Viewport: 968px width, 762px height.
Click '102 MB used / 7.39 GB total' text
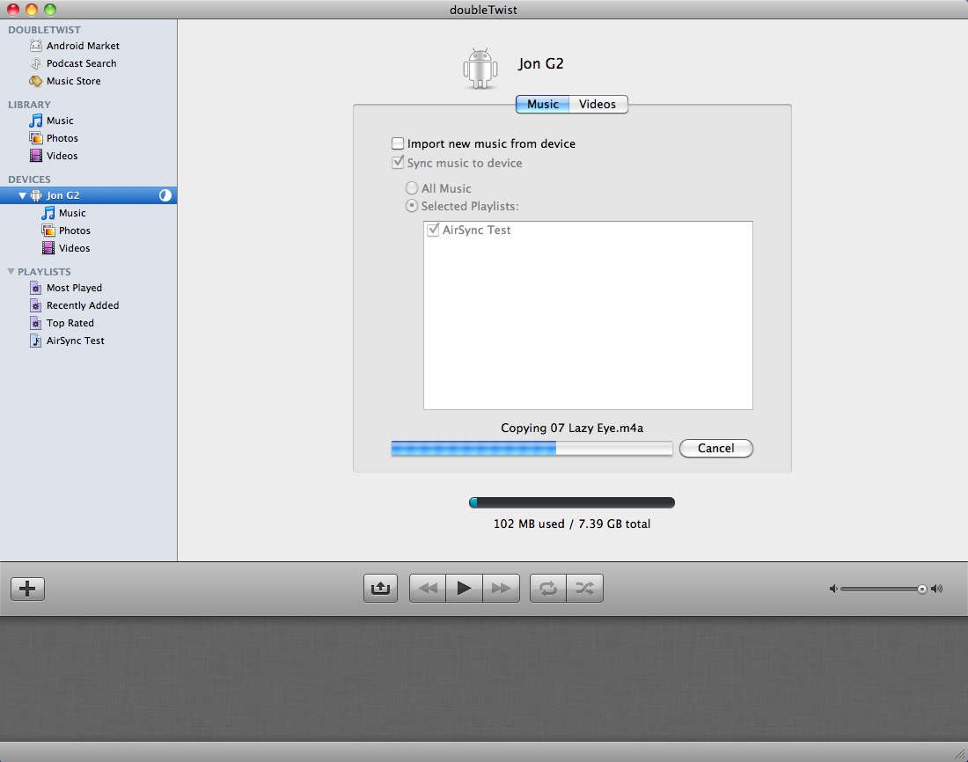[572, 524]
